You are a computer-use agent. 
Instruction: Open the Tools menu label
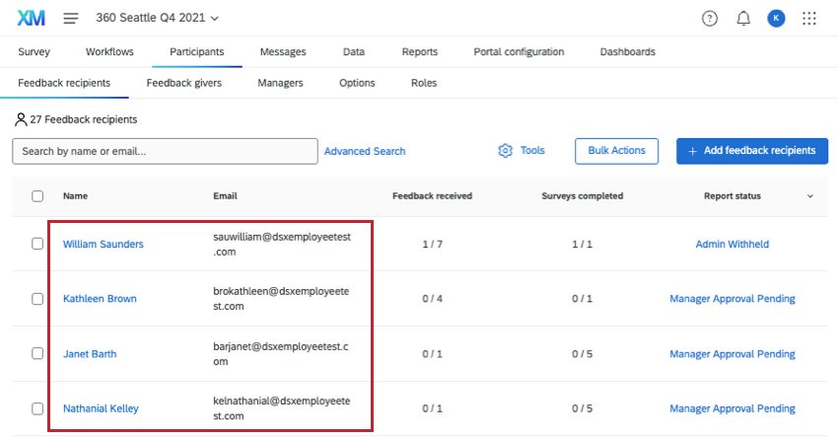click(x=532, y=151)
